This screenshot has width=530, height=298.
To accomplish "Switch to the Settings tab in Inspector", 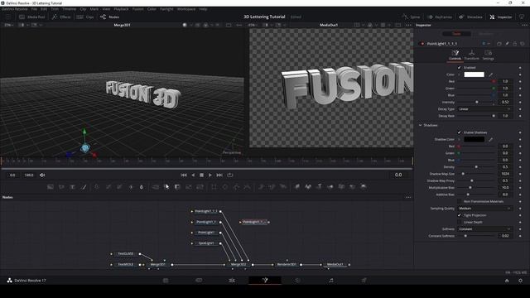I will (488, 55).
